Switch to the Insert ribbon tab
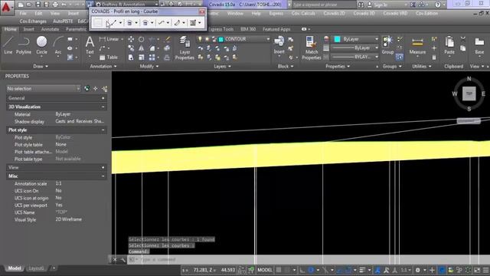 pyautogui.click(x=29, y=29)
